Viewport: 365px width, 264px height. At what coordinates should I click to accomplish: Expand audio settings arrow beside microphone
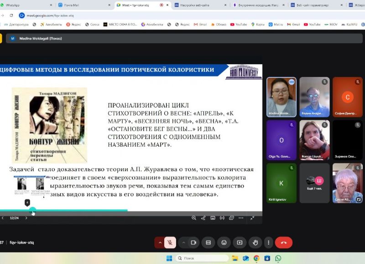(x=160, y=243)
